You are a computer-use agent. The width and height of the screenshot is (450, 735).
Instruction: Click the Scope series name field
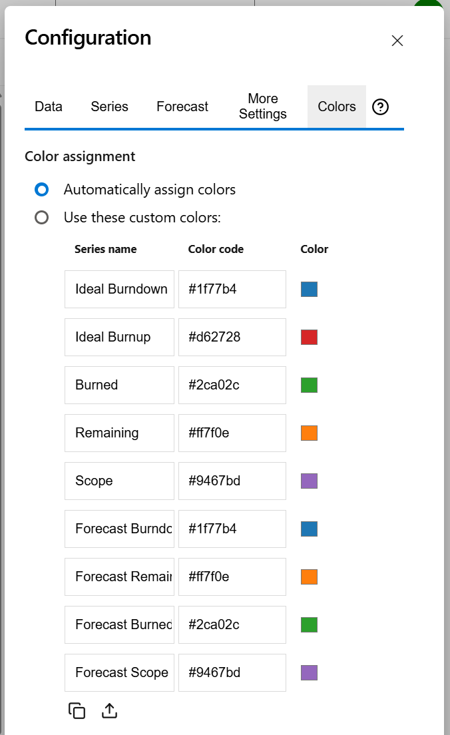pos(119,481)
